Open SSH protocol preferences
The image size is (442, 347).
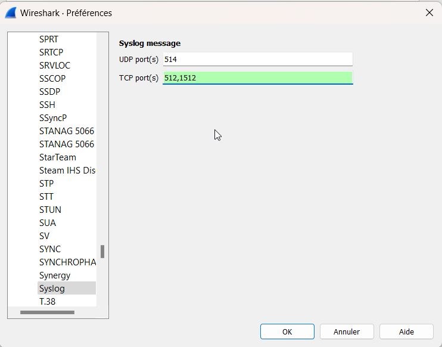pyautogui.click(x=47, y=105)
